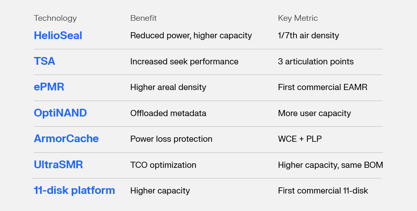
Task: Click the ArmorCache technology link
Action: (66, 138)
